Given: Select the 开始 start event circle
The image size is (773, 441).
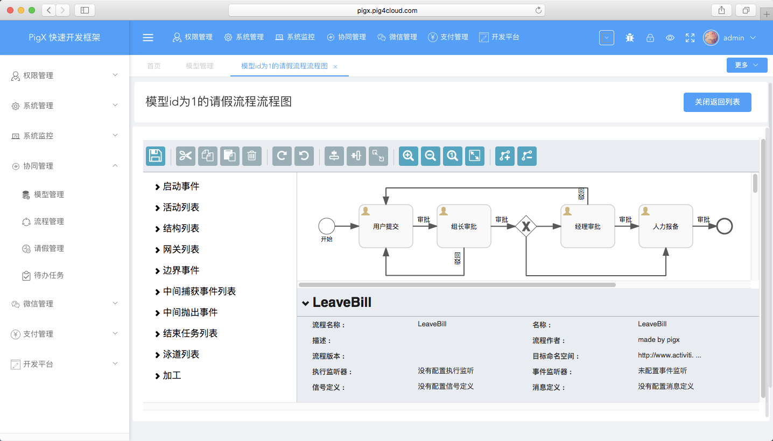Looking at the screenshot, I should (326, 226).
